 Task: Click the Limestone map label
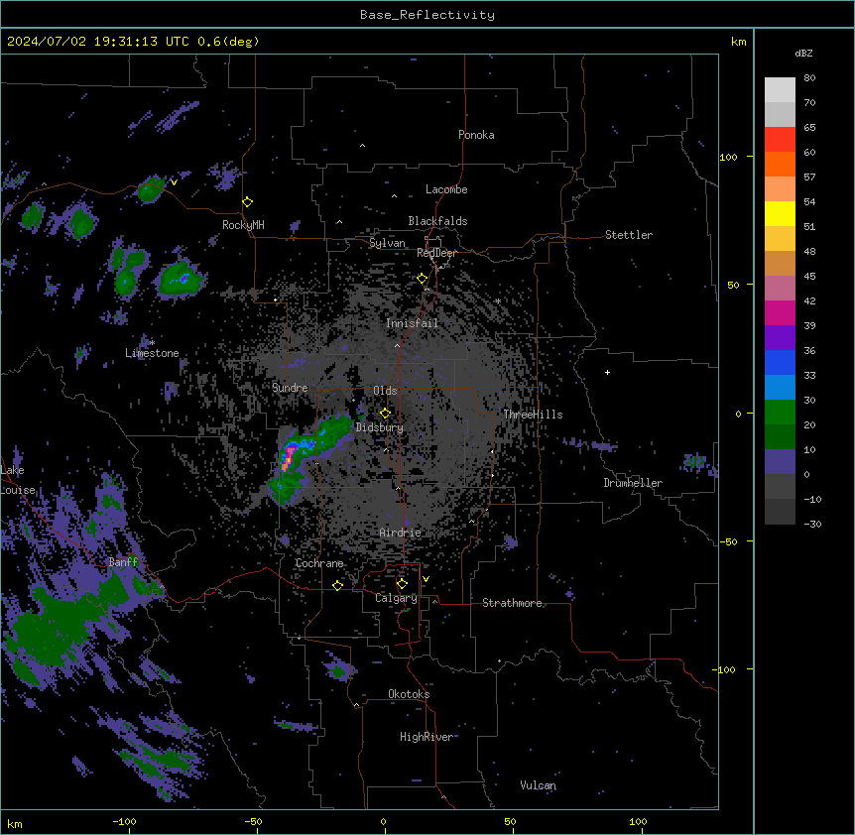152,353
